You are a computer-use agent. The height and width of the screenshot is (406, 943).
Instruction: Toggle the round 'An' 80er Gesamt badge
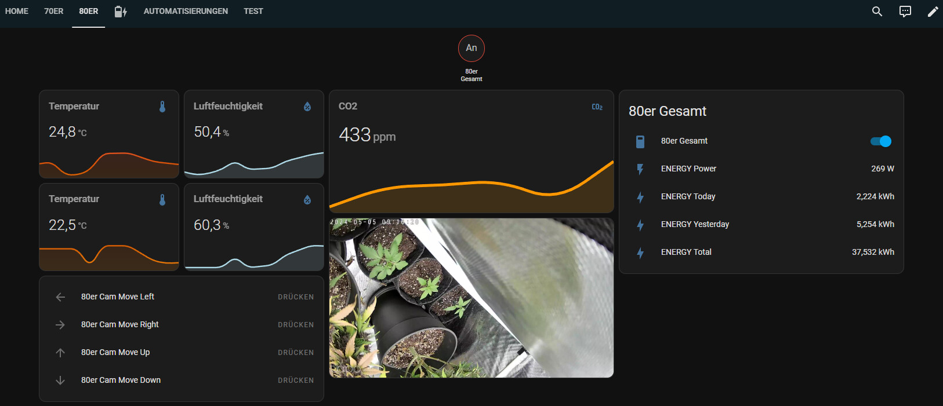pyautogui.click(x=471, y=48)
